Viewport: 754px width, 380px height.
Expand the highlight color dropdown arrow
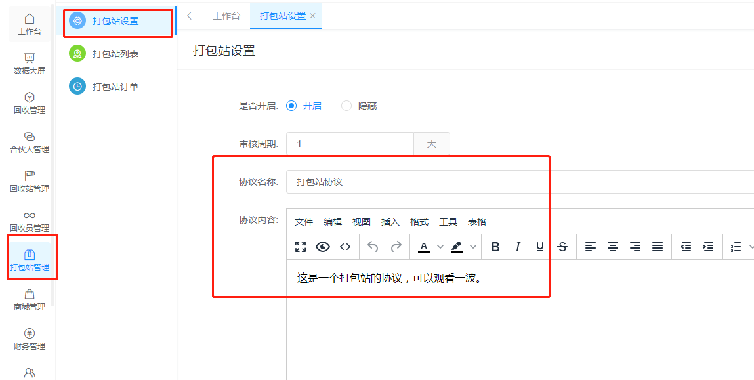pyautogui.click(x=472, y=247)
